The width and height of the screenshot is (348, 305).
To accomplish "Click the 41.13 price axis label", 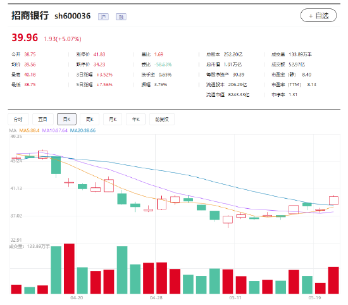I will 16,188.
